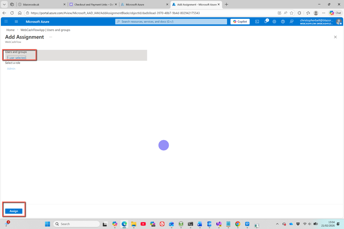
Task: Open the Azure notifications bell
Action: 266,21
